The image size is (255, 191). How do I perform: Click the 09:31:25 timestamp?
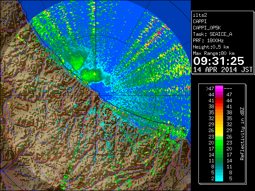[x=219, y=61]
